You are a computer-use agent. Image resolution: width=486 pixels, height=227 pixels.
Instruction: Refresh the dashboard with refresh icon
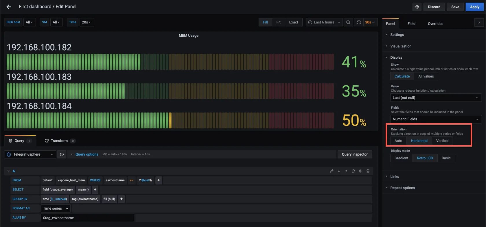pos(359,22)
